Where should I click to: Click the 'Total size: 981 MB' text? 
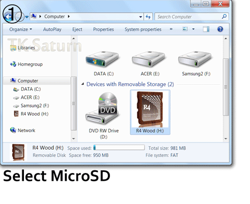[x=167, y=148]
